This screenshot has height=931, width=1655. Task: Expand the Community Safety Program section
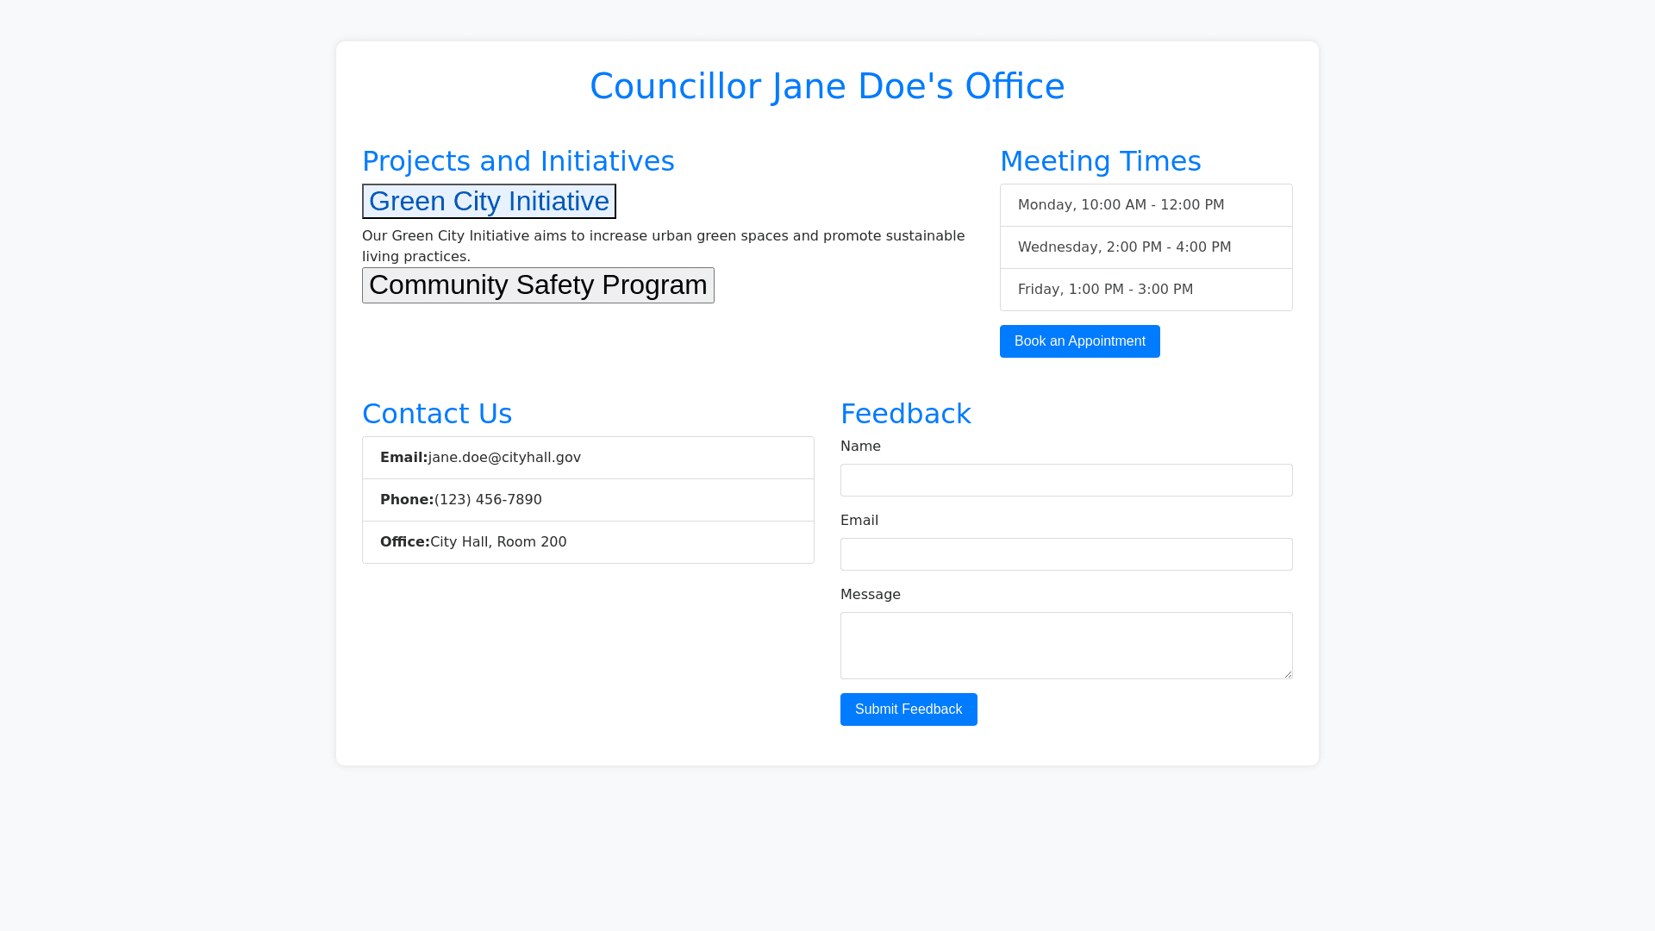coord(538,285)
